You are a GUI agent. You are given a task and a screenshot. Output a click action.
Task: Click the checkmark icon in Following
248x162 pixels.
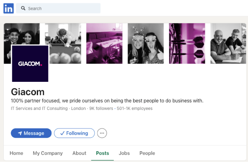coord(62,133)
